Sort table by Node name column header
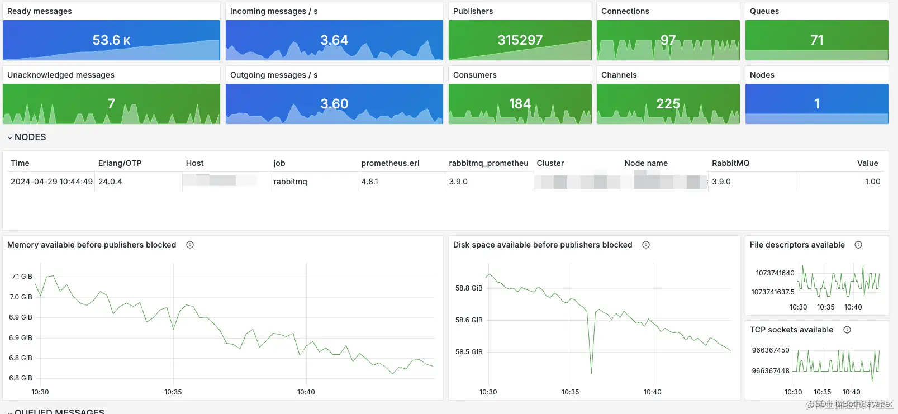 point(645,163)
